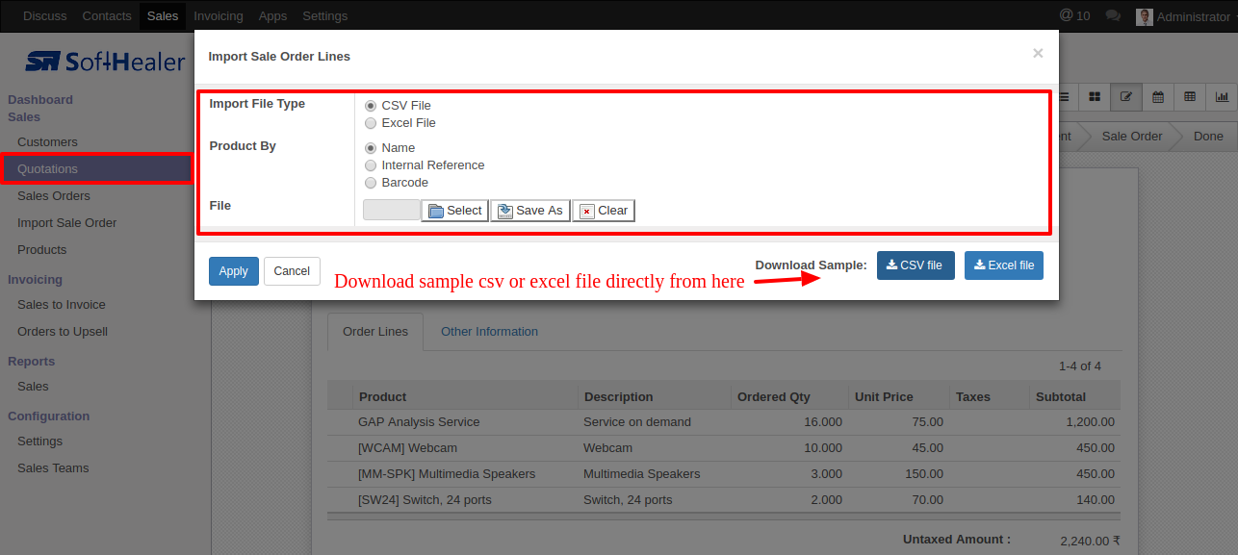Screen dimensions: 1238x555
Task: Clear the selected file
Action: coord(604,211)
